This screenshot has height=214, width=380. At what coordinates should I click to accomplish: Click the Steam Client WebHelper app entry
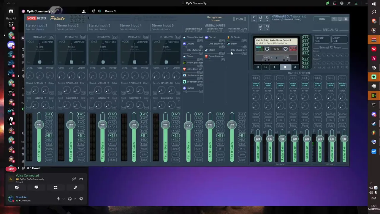point(193,37)
